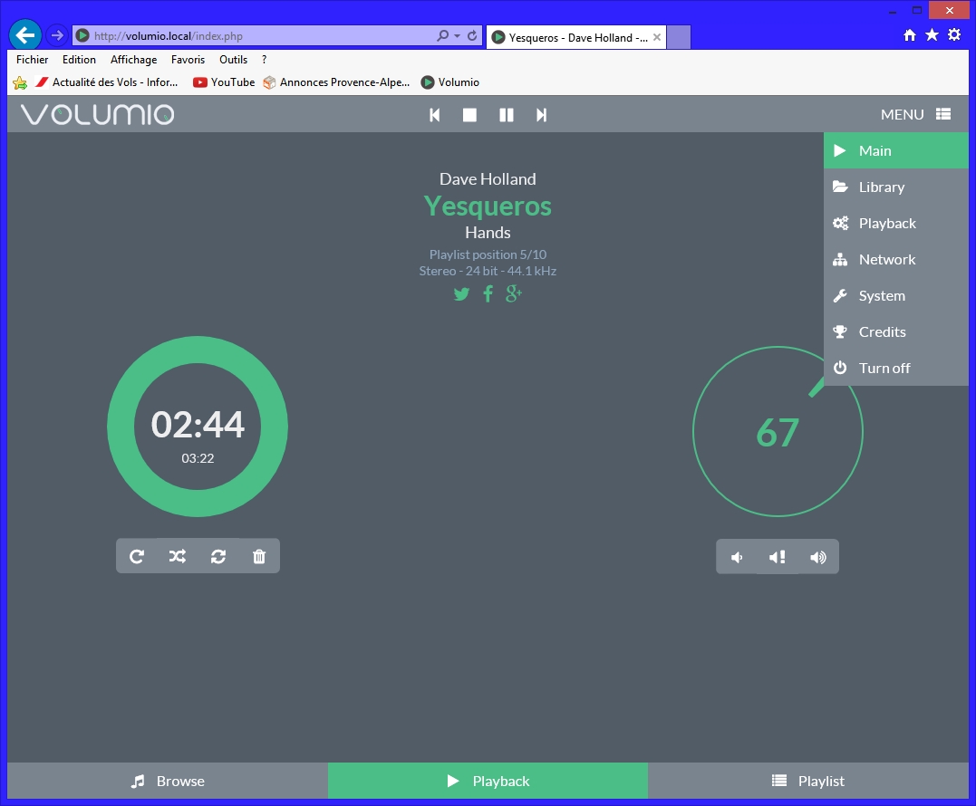
Task: Open the Fichier menu
Action: 33,60
